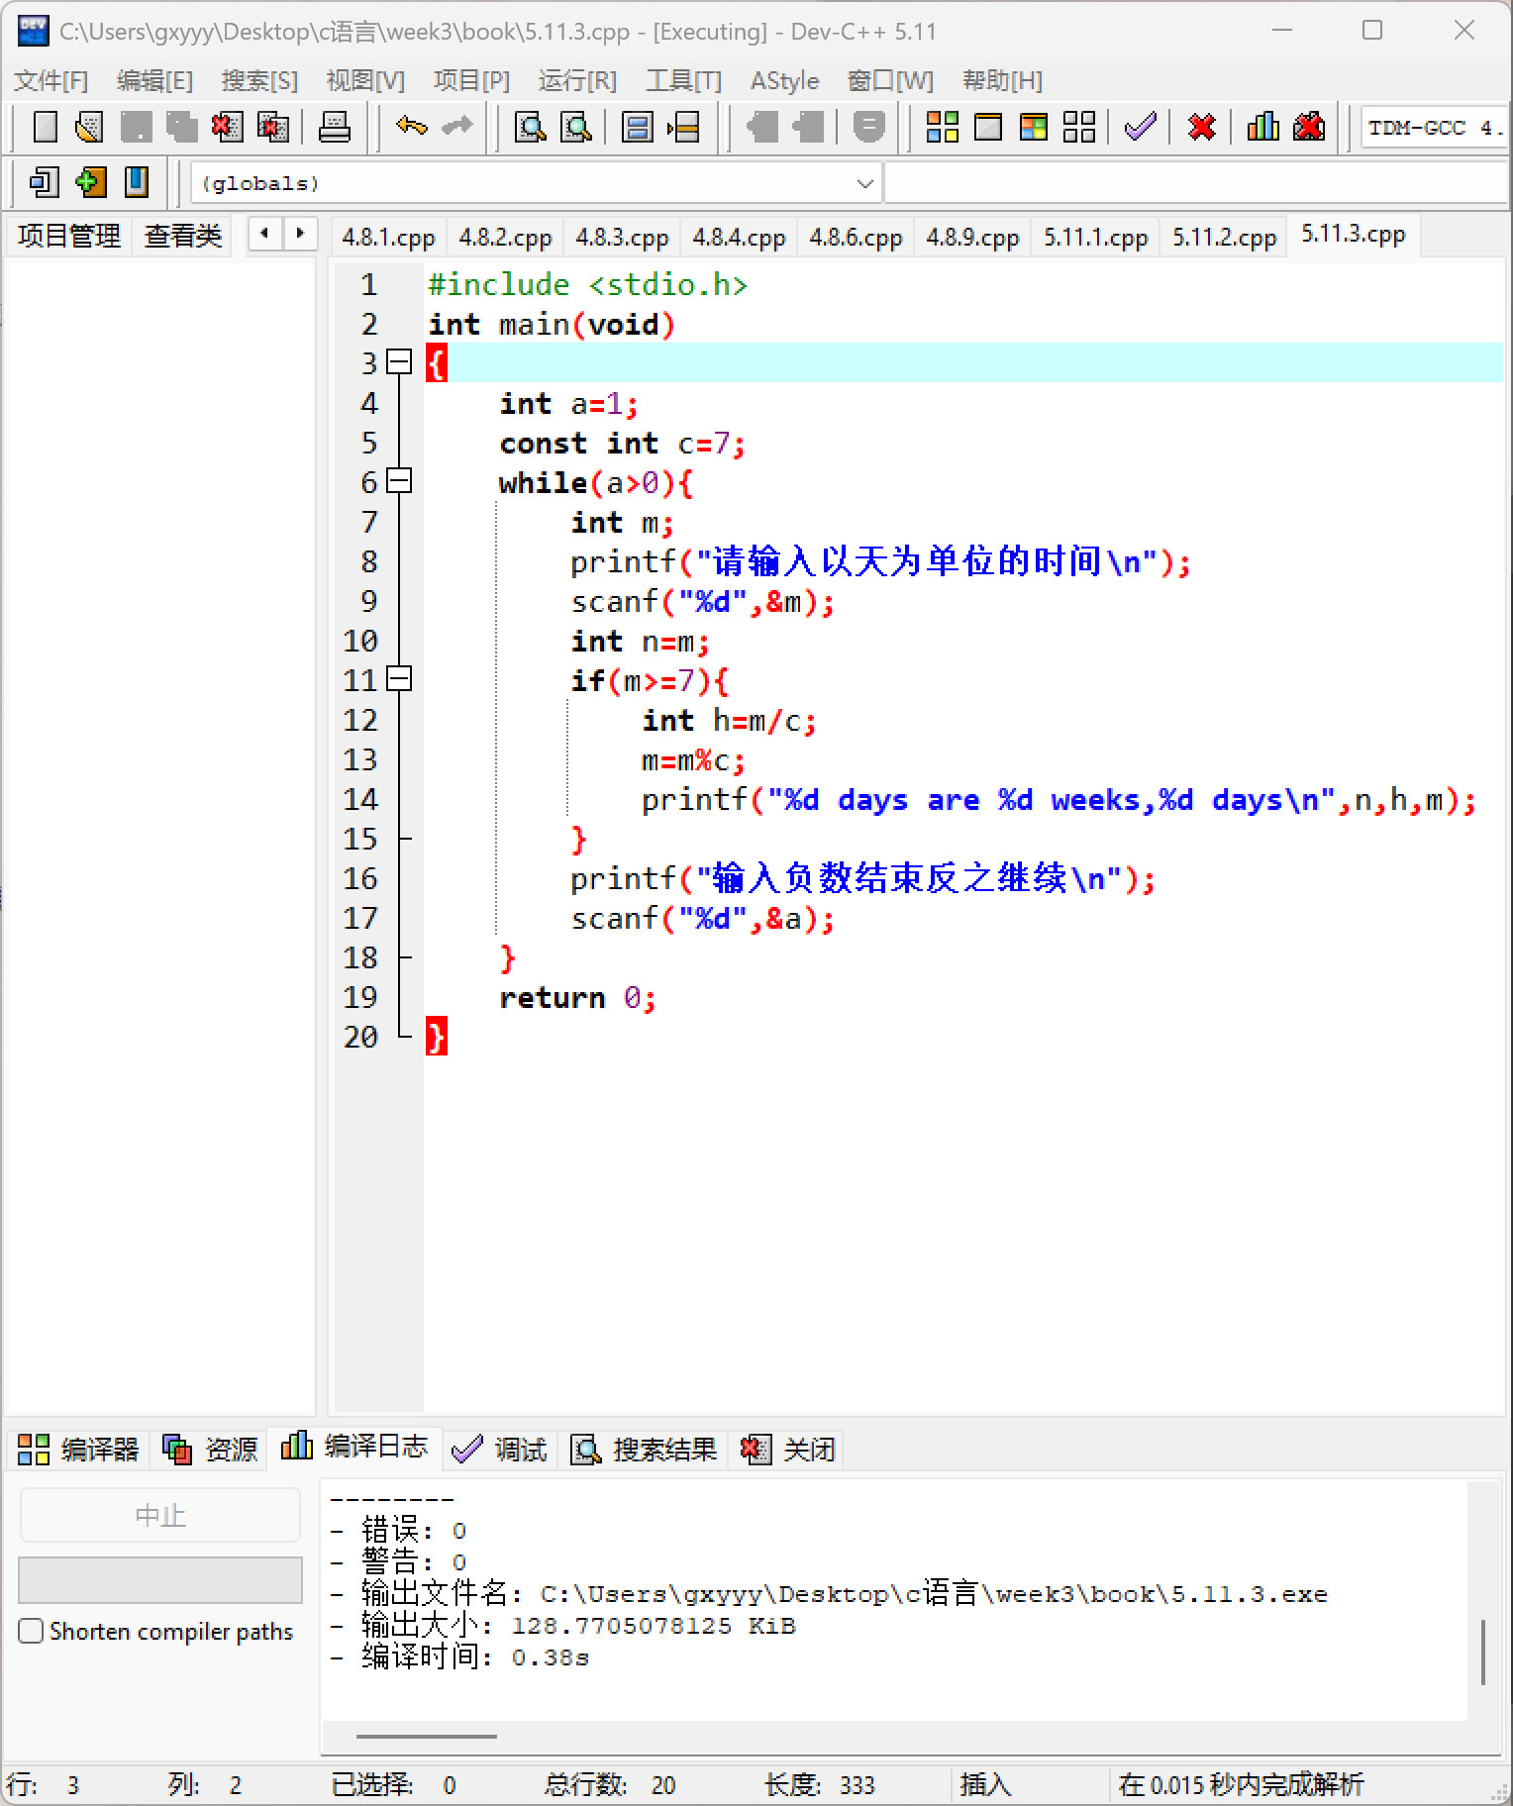Click the Close all files icon
The height and width of the screenshot is (1806, 1513).
(272, 127)
